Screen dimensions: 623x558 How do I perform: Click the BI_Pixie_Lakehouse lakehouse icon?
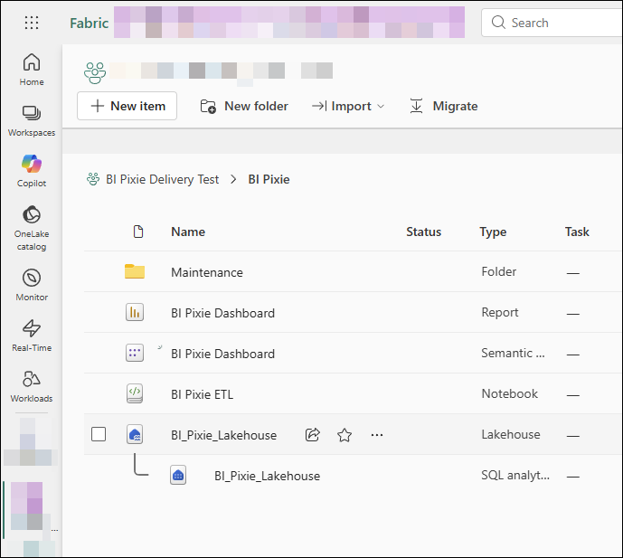click(135, 434)
